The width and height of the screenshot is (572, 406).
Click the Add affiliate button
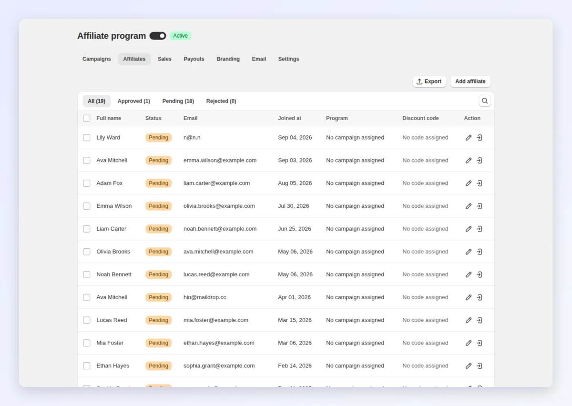point(470,81)
